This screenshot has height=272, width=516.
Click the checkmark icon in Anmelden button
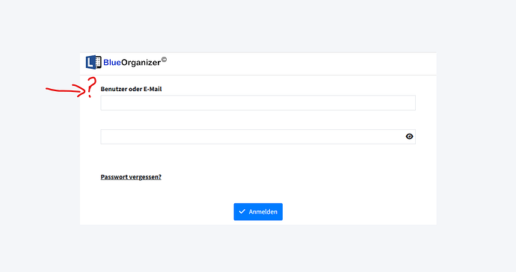[x=242, y=211]
